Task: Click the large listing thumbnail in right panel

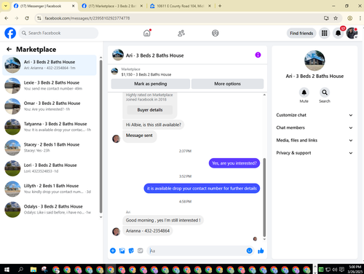Action: pyautogui.click(x=314, y=60)
